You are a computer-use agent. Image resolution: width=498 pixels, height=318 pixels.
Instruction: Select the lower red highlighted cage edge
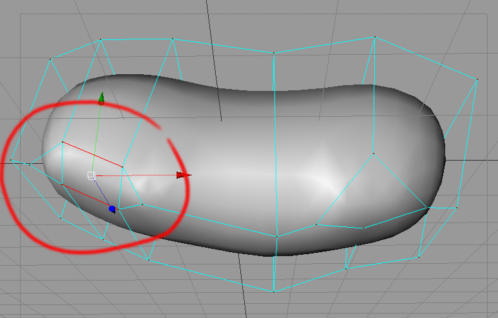pos(85,195)
